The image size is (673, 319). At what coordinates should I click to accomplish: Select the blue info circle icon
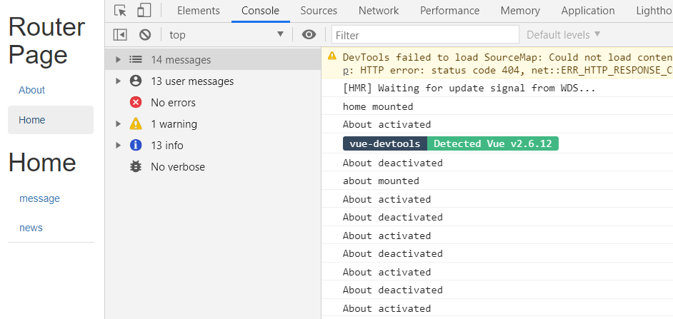[136, 146]
